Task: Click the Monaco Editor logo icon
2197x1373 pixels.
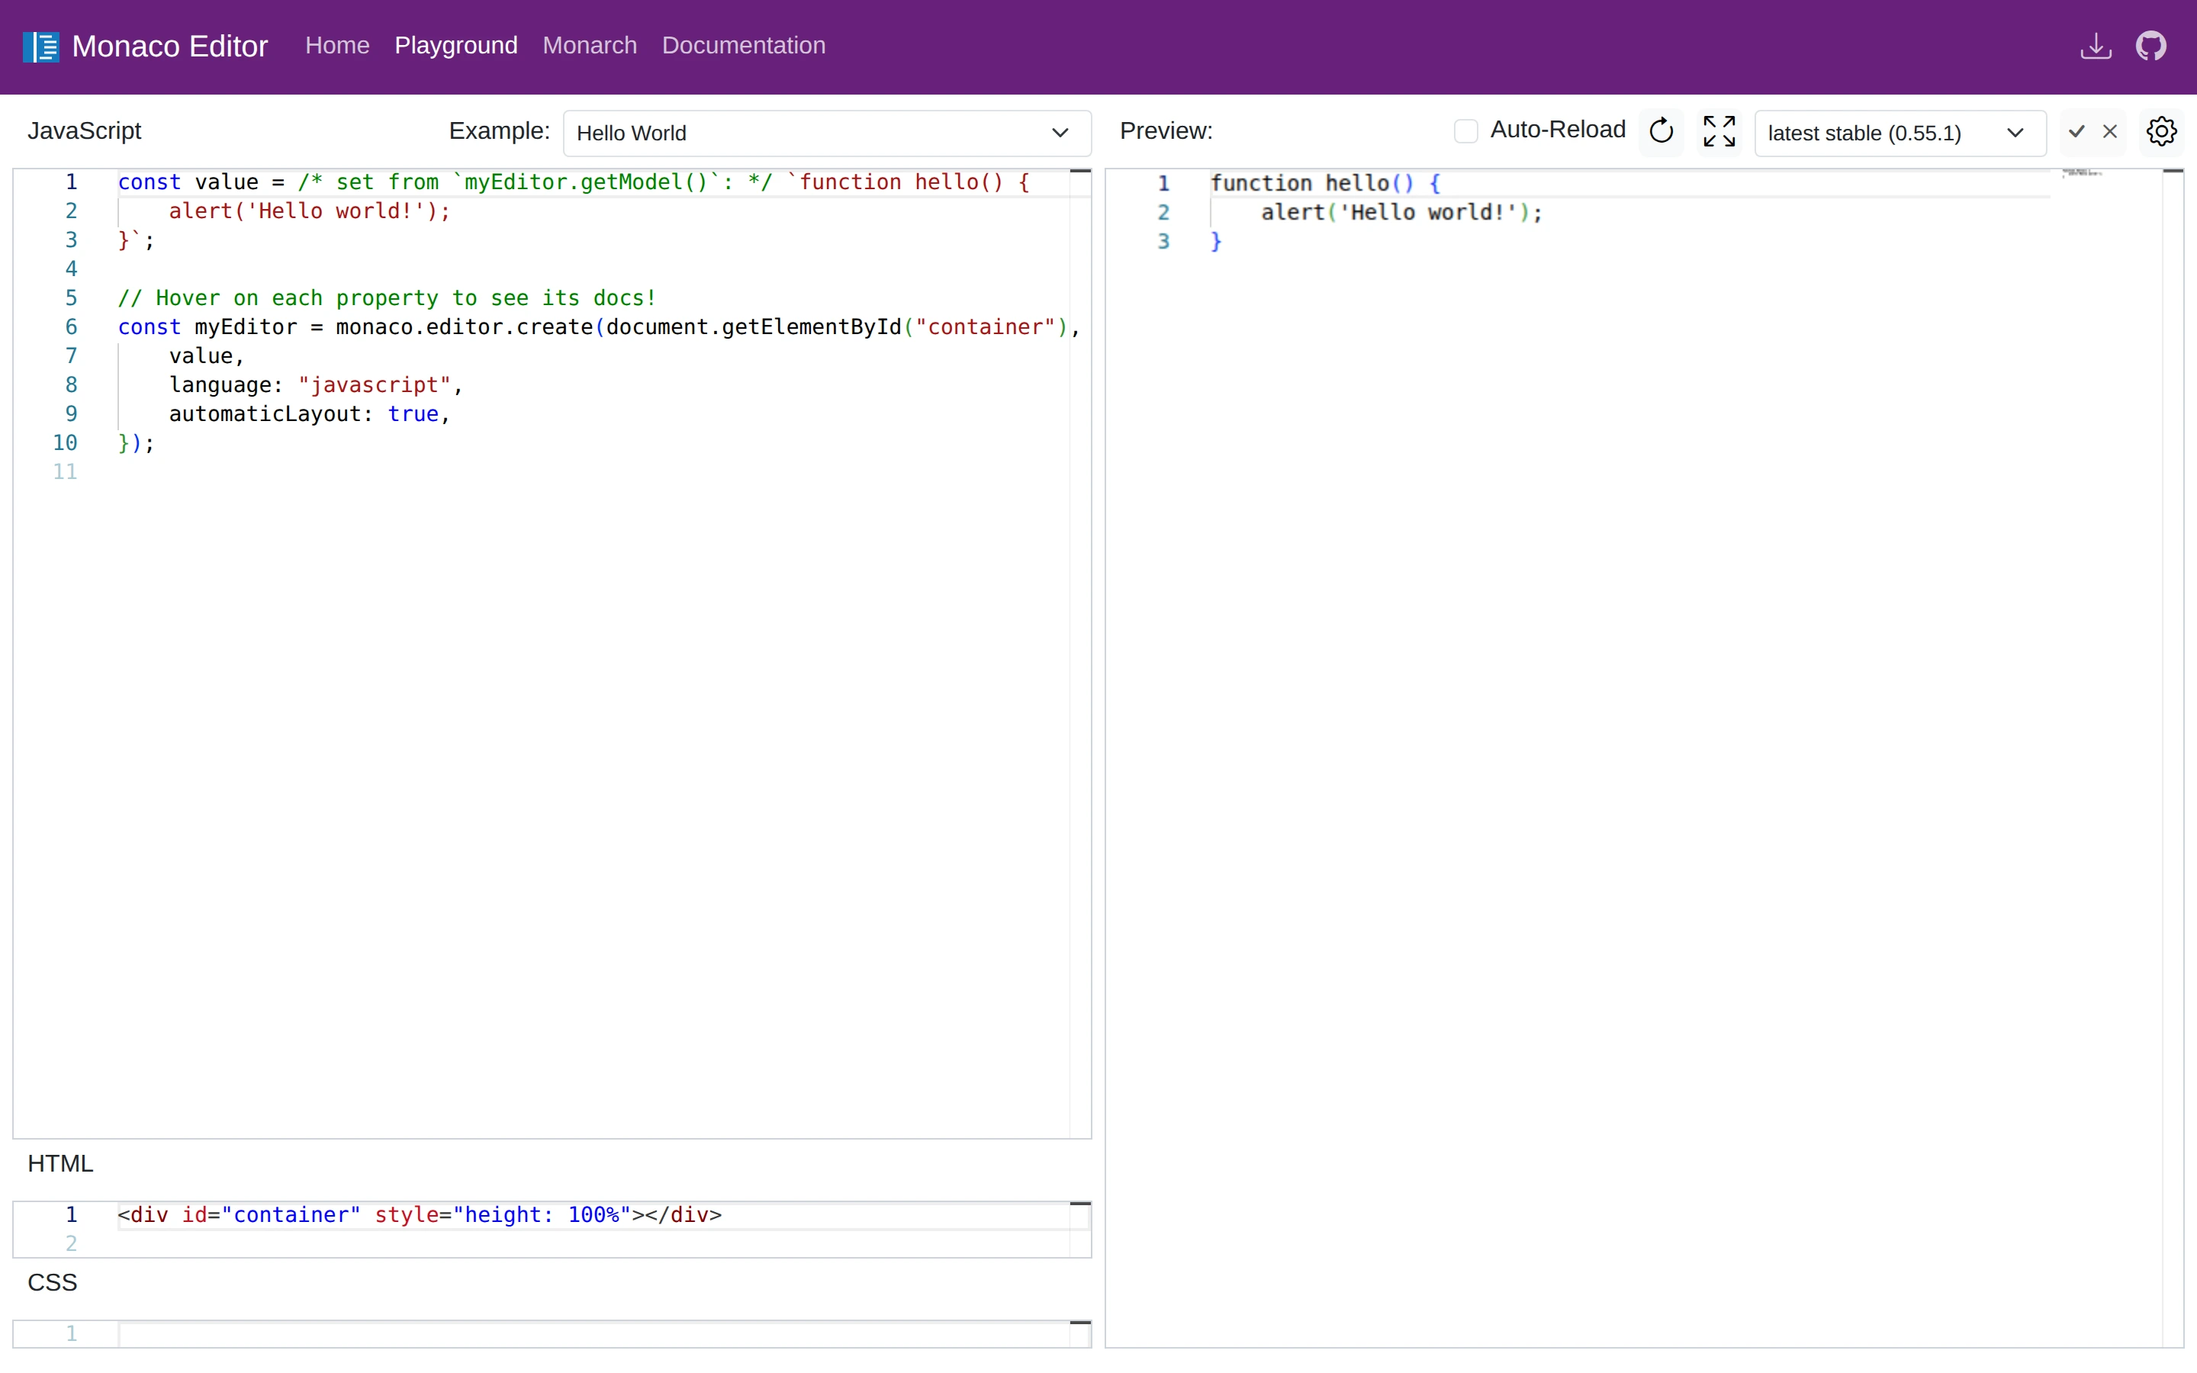Action: point(41,47)
